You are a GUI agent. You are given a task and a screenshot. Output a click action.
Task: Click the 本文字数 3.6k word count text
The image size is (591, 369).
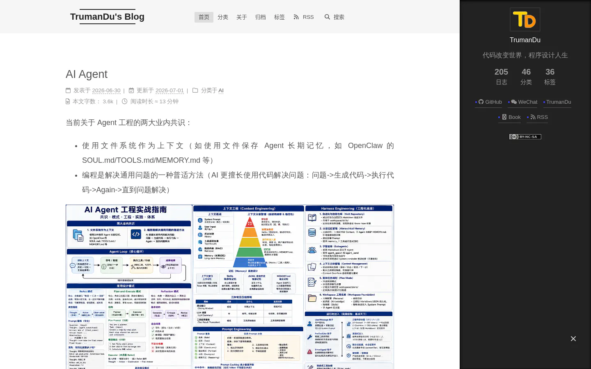(93, 102)
